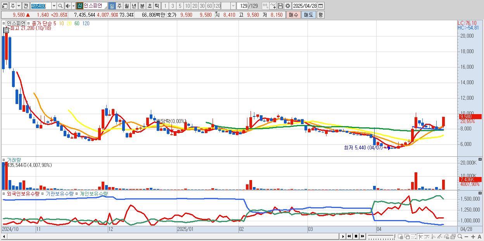Open chart settings gear icon
484x241 pixels.
pos(288,6)
